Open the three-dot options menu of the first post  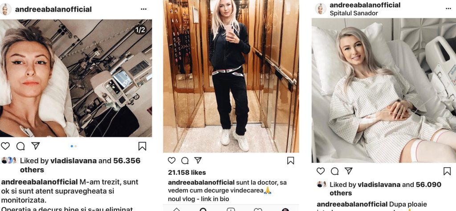[x=144, y=9]
